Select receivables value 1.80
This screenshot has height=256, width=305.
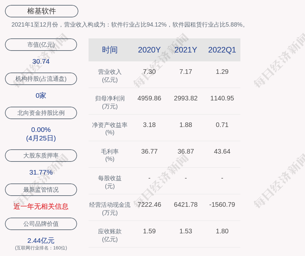tap(222, 231)
